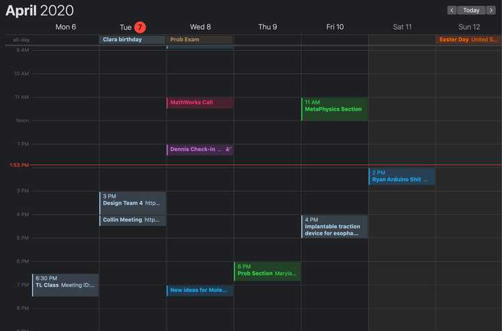
Task: Select the highlighted Tue 7 date badge
Action: point(140,27)
